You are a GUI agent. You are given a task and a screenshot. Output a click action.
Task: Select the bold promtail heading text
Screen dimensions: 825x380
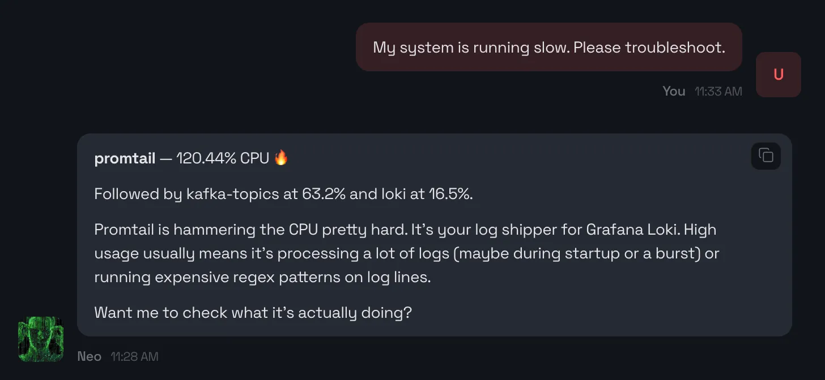pos(125,158)
